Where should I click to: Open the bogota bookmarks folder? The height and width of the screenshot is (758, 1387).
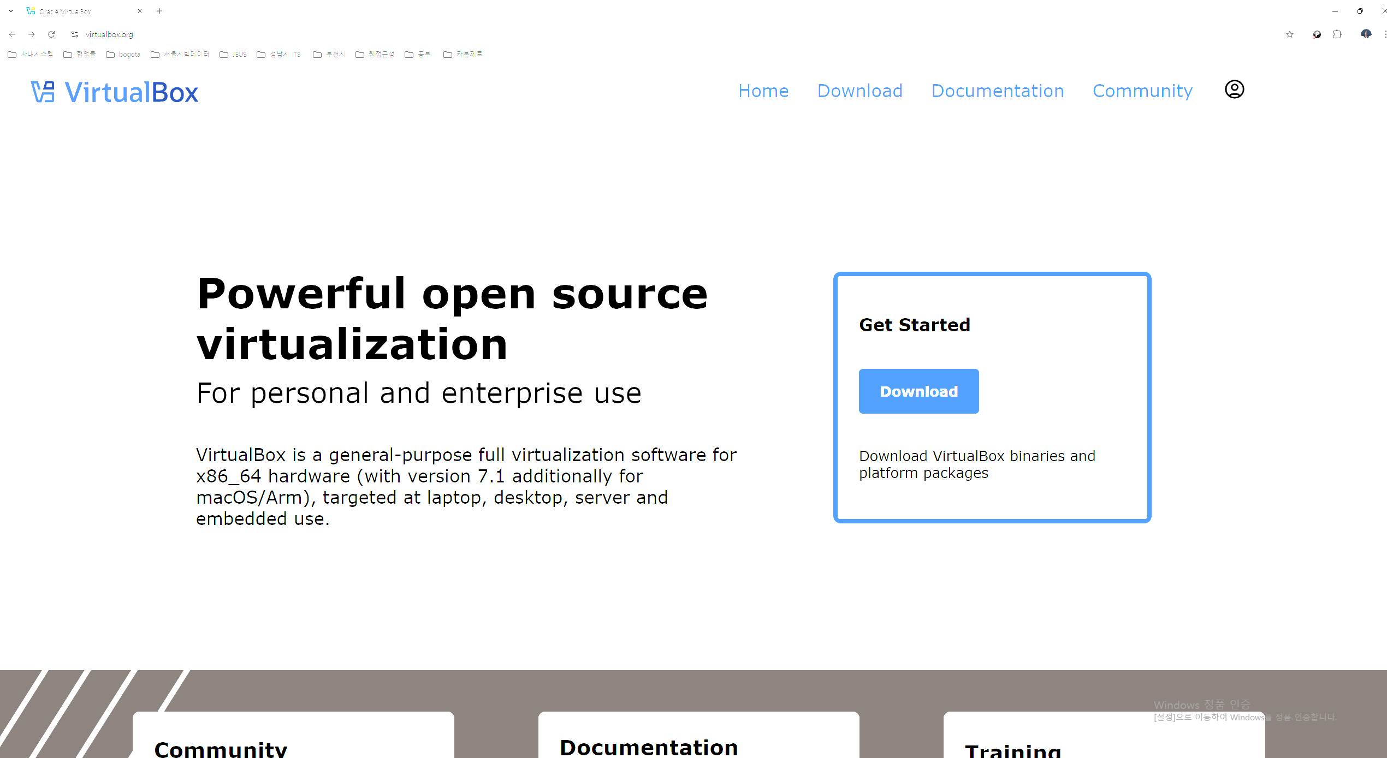coord(123,55)
